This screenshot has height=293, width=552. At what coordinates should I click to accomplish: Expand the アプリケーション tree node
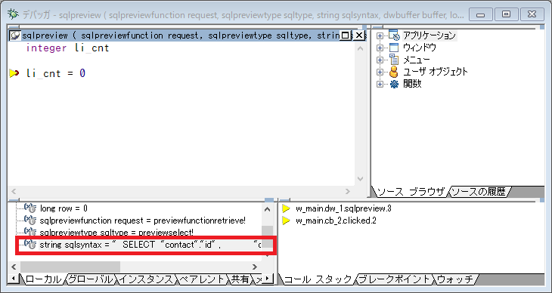coord(380,36)
